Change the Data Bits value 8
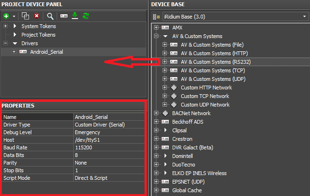Image resolution: width=310 pixels, height=196 pixels. pyautogui.click(x=109, y=155)
